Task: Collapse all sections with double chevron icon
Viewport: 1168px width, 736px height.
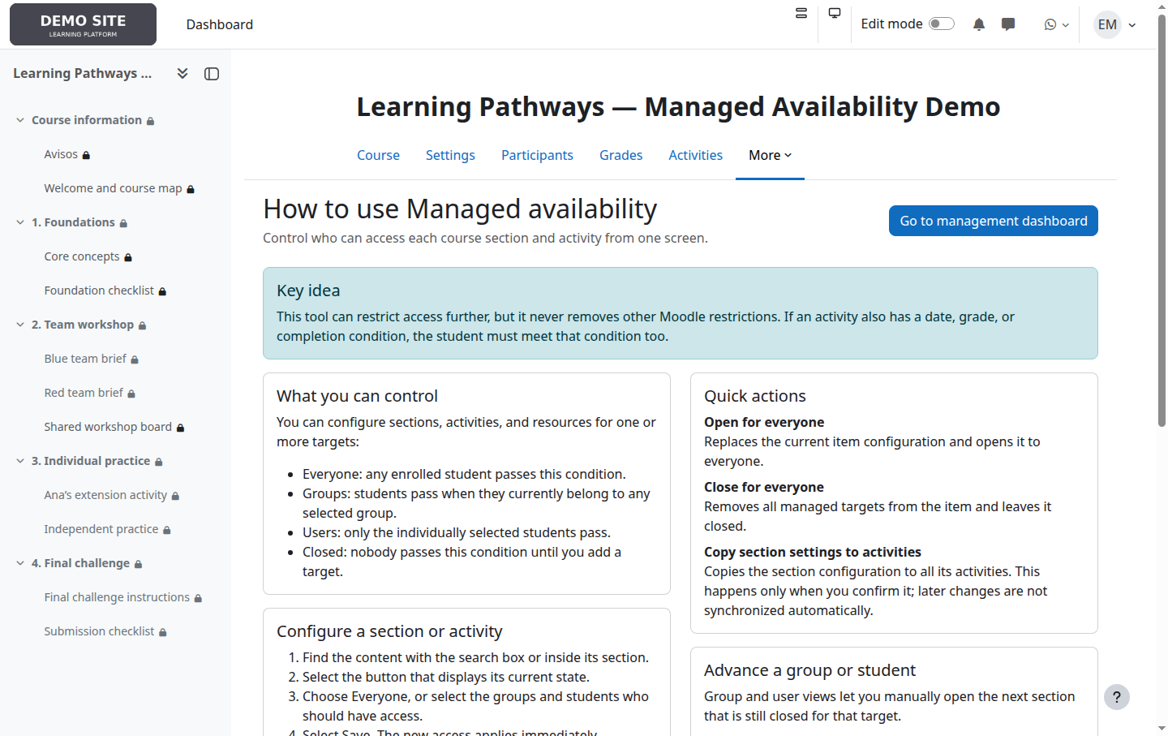Action: click(182, 73)
